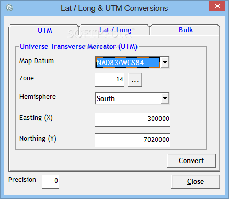Click the Hemisphere label

38,97
